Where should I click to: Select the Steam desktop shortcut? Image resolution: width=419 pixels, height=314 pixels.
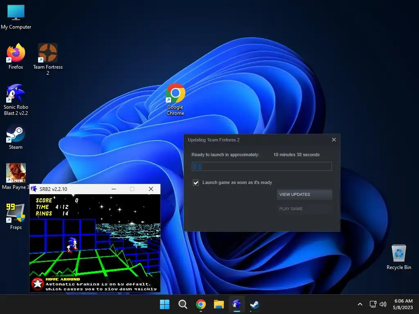pyautogui.click(x=16, y=137)
